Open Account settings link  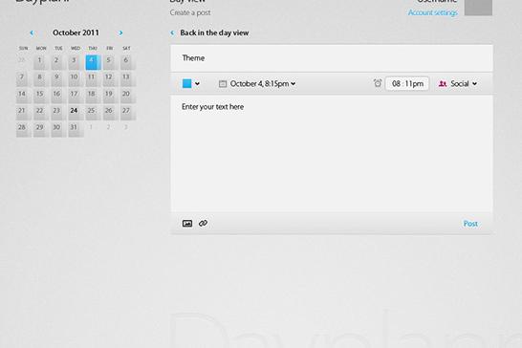click(432, 12)
